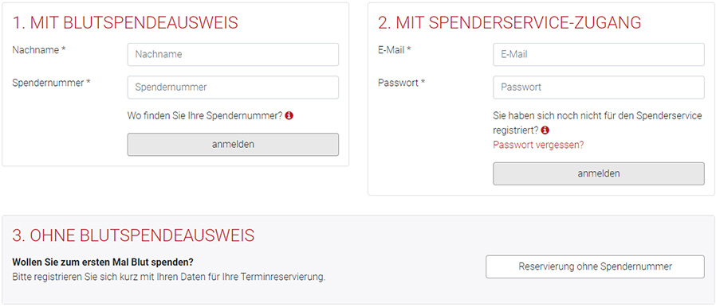The image size is (716, 307).
Task: Click the info icon beside Spendernummer question
Action: 289,115
